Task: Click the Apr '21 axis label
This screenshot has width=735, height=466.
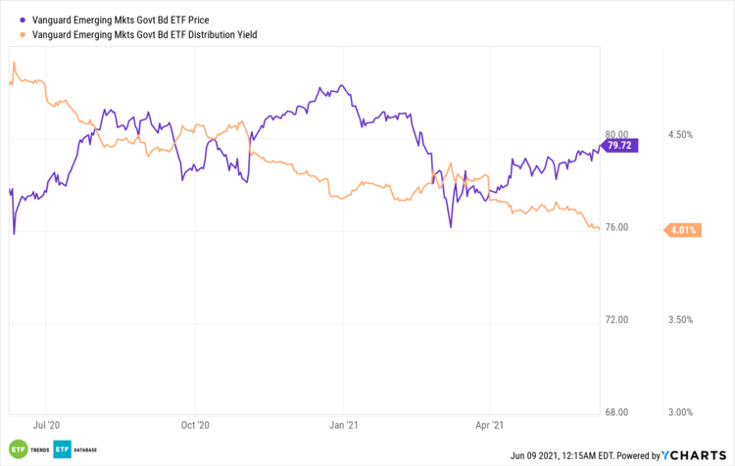Action: (490, 426)
